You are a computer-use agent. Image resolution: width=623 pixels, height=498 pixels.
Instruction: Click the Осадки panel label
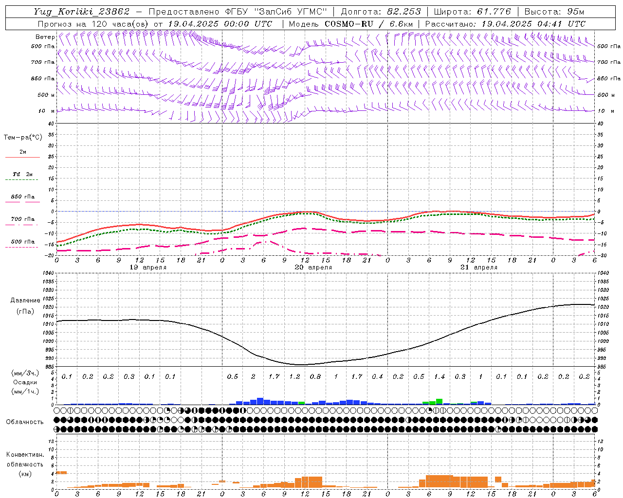pyautogui.click(x=25, y=382)
